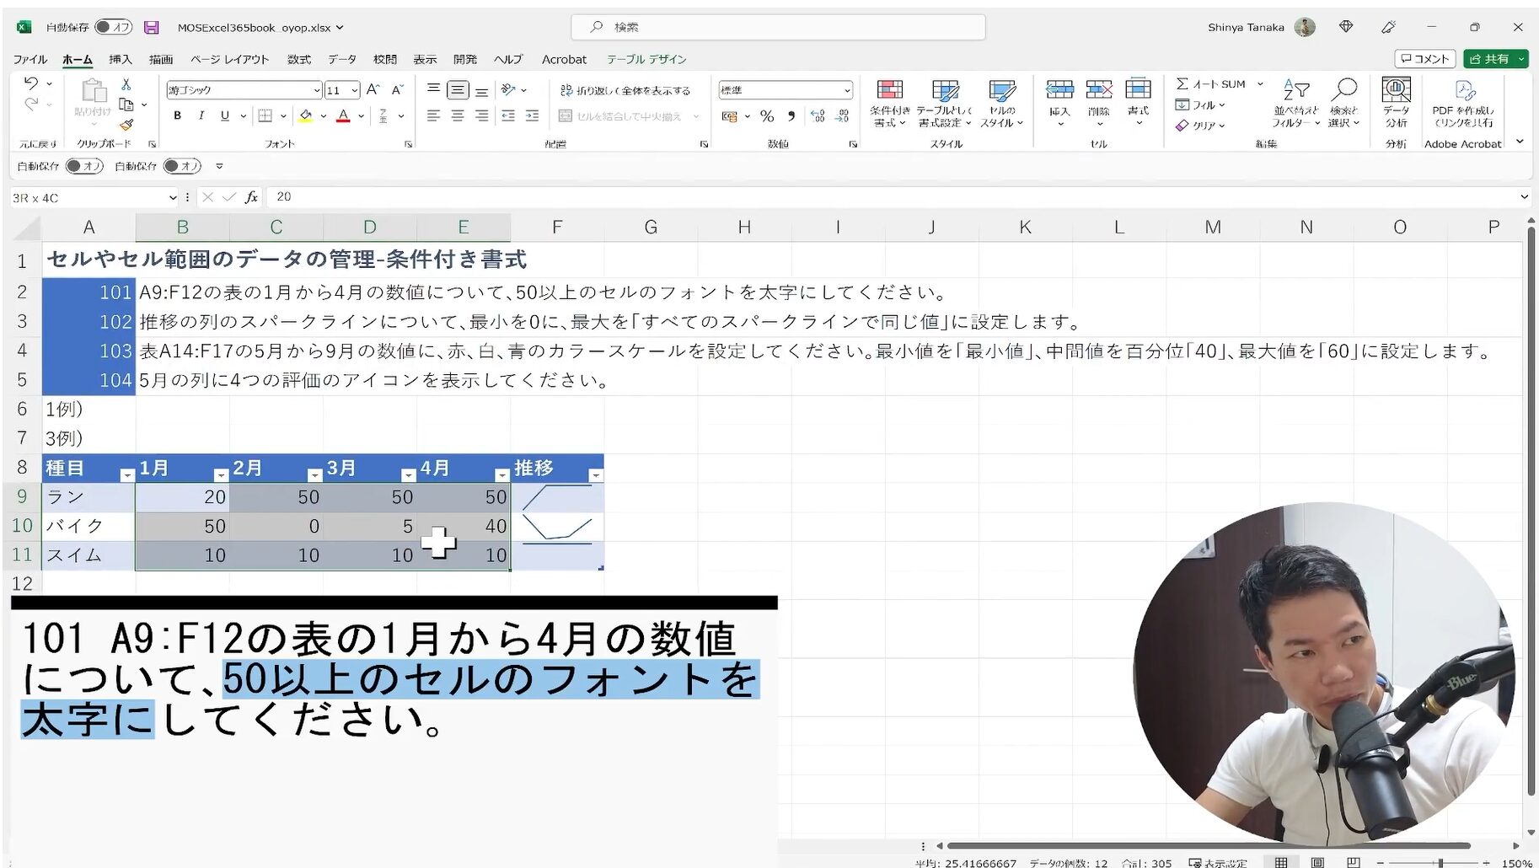This screenshot has width=1539, height=868.
Task: Click the zoom slider in status bar
Action: (1440, 862)
